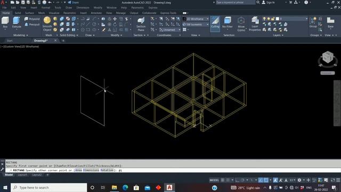Switch to the Solid ribbon tab
Viewport: 341px width, 192px height.
[18, 13]
